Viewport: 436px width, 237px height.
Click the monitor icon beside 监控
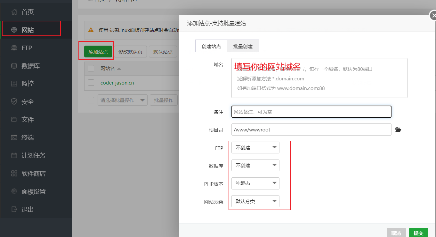14,84
